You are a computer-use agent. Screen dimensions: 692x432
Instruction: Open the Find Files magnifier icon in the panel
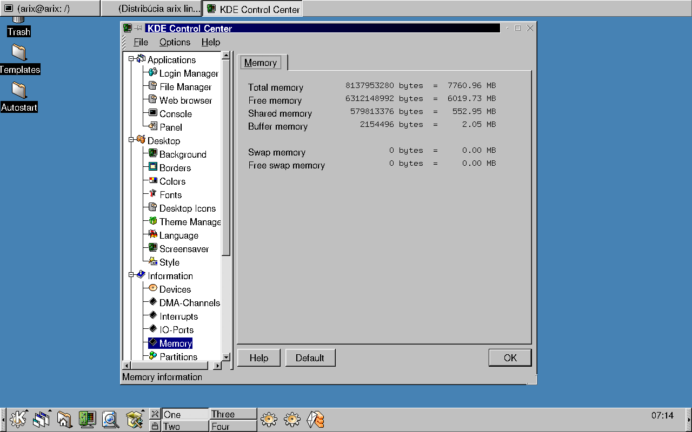click(110, 419)
